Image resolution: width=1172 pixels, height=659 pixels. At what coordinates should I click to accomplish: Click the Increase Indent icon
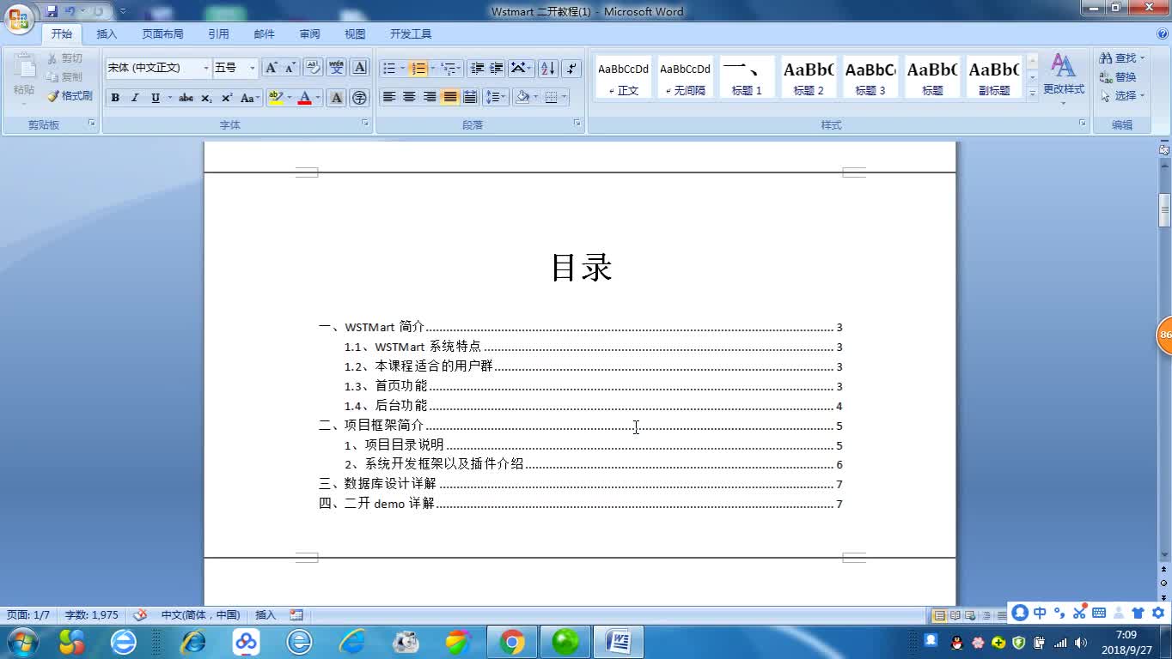tap(497, 68)
